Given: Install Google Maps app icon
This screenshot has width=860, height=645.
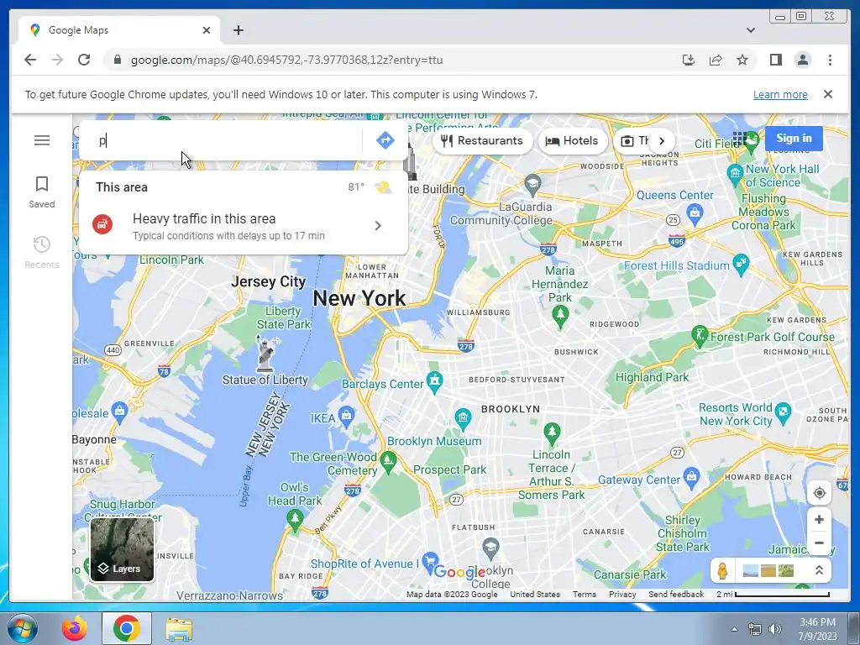Looking at the screenshot, I should 689,60.
